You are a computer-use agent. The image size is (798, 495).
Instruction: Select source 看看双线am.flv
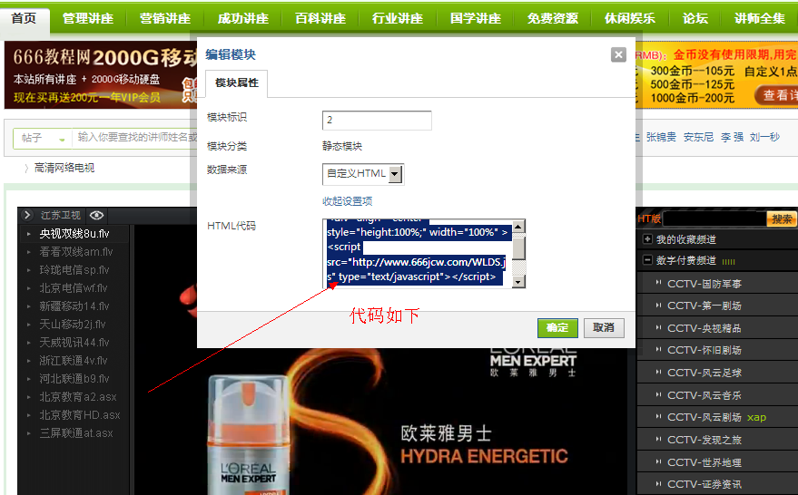(x=76, y=252)
